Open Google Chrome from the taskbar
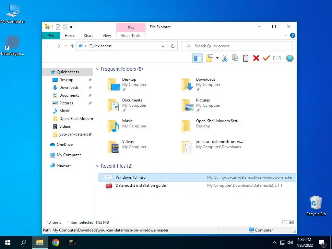Image resolution: width=332 pixels, height=249 pixels. coord(56,243)
